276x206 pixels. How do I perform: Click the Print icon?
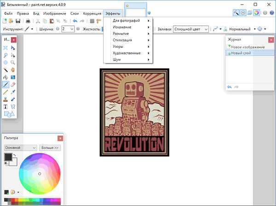tap(28, 21)
